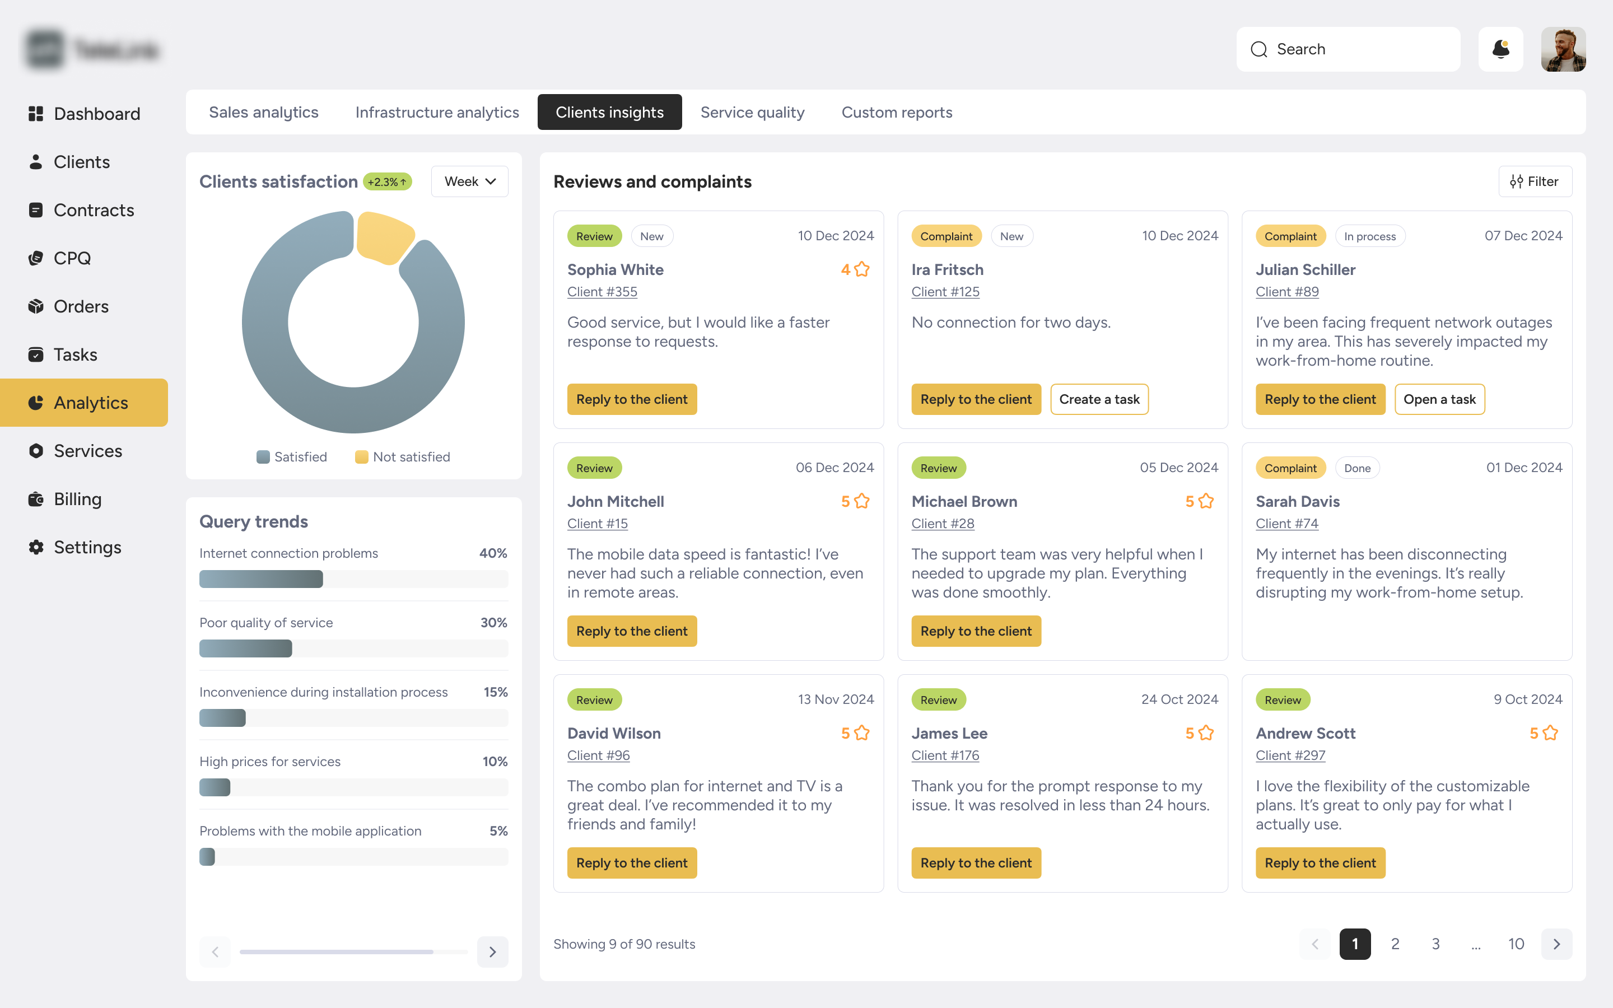1613x1008 pixels.
Task: Click Sophia White's star rating icon
Action: [x=862, y=269]
